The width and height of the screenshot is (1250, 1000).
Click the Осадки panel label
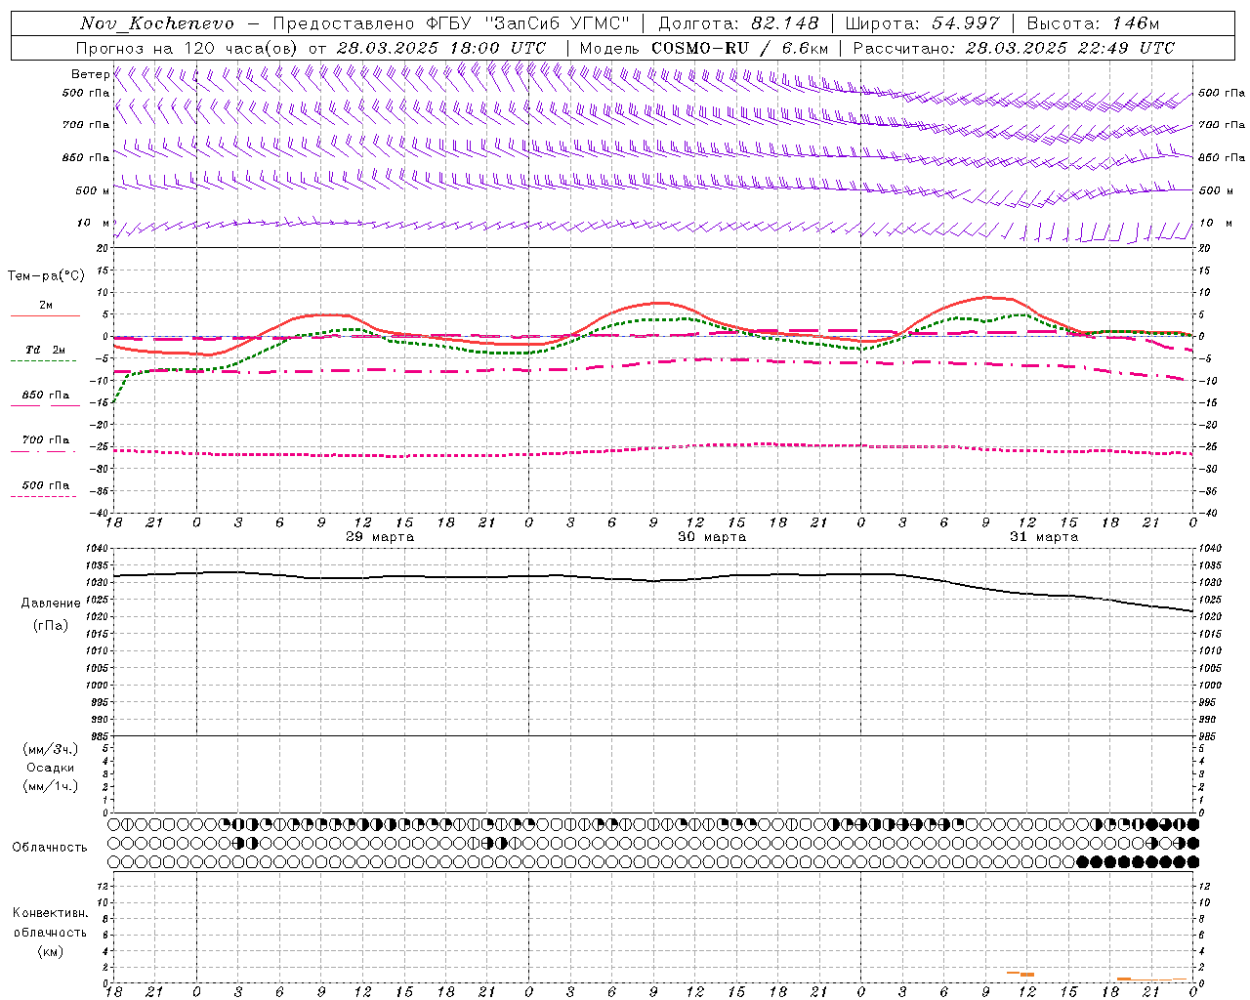51,768
